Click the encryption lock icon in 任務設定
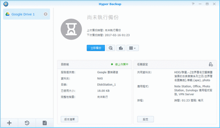 coord(210,64)
